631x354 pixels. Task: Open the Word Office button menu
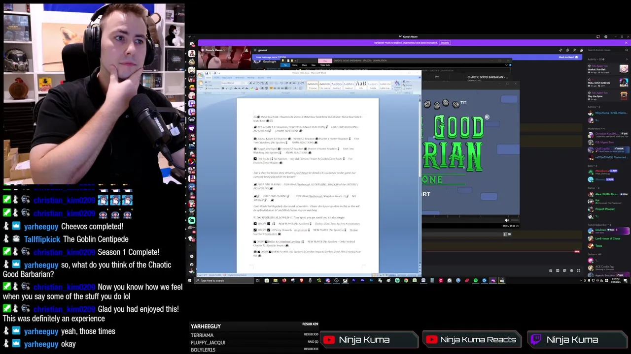200,75
